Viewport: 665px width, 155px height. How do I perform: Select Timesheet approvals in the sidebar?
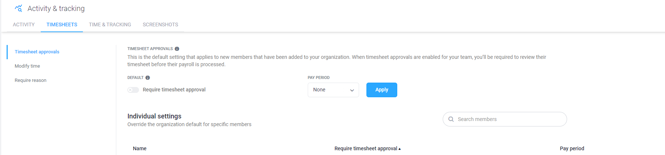tap(37, 52)
